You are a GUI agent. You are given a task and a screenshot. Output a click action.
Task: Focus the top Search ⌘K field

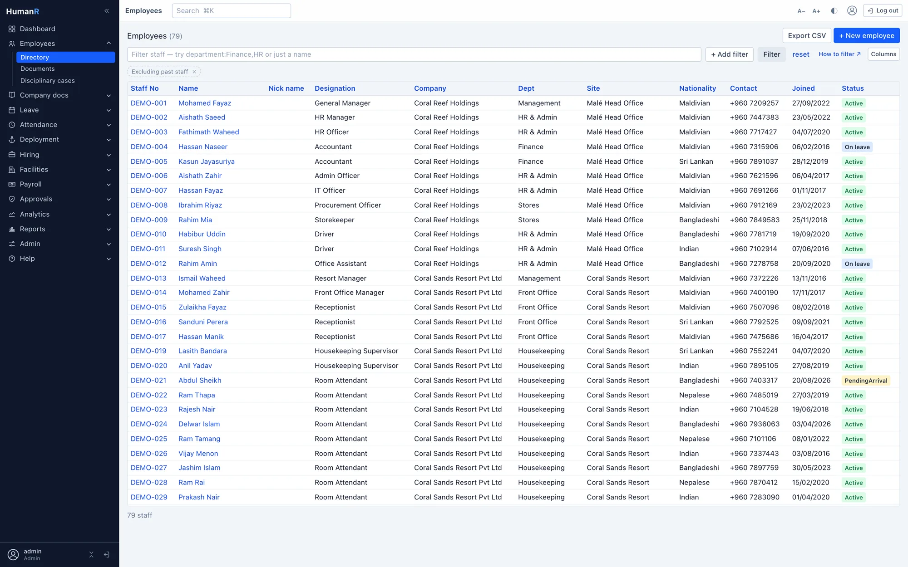(232, 11)
